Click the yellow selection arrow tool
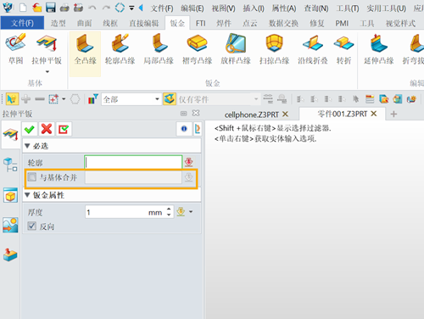The height and width of the screenshot is (319, 424). [x=12, y=99]
